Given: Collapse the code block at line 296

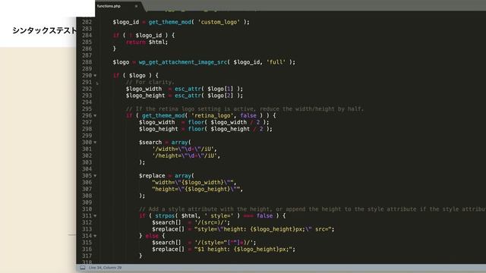Looking at the screenshot, I should pos(95,116).
